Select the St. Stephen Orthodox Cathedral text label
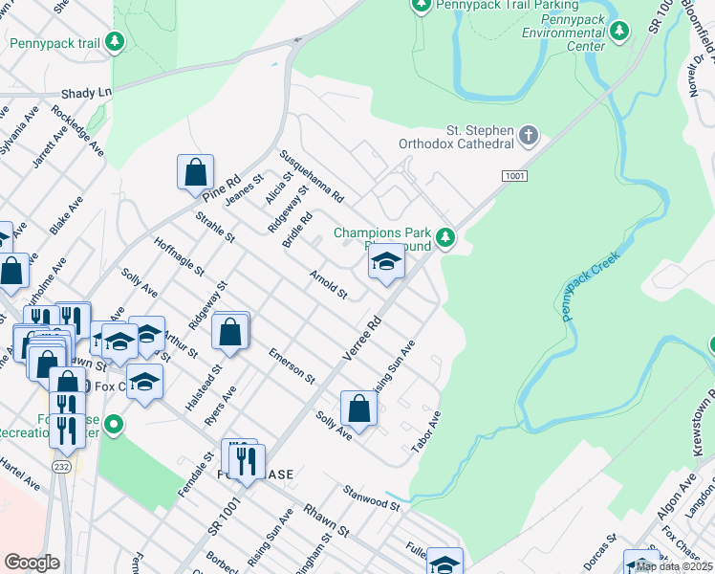This screenshot has height=574, width=715. pos(457,137)
